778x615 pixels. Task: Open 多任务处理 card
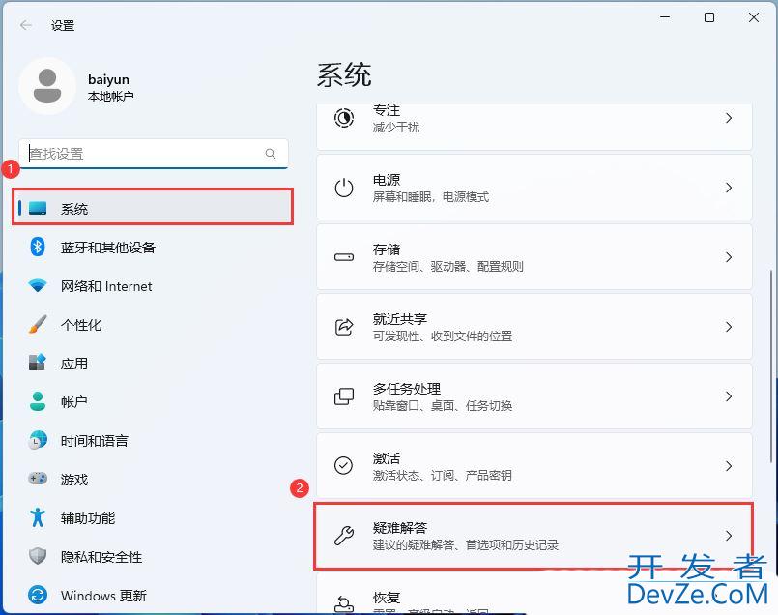[x=534, y=396]
